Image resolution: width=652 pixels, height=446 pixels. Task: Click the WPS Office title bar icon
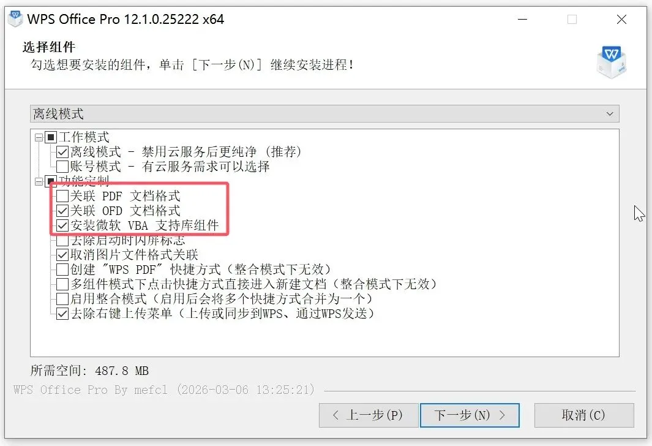point(15,19)
